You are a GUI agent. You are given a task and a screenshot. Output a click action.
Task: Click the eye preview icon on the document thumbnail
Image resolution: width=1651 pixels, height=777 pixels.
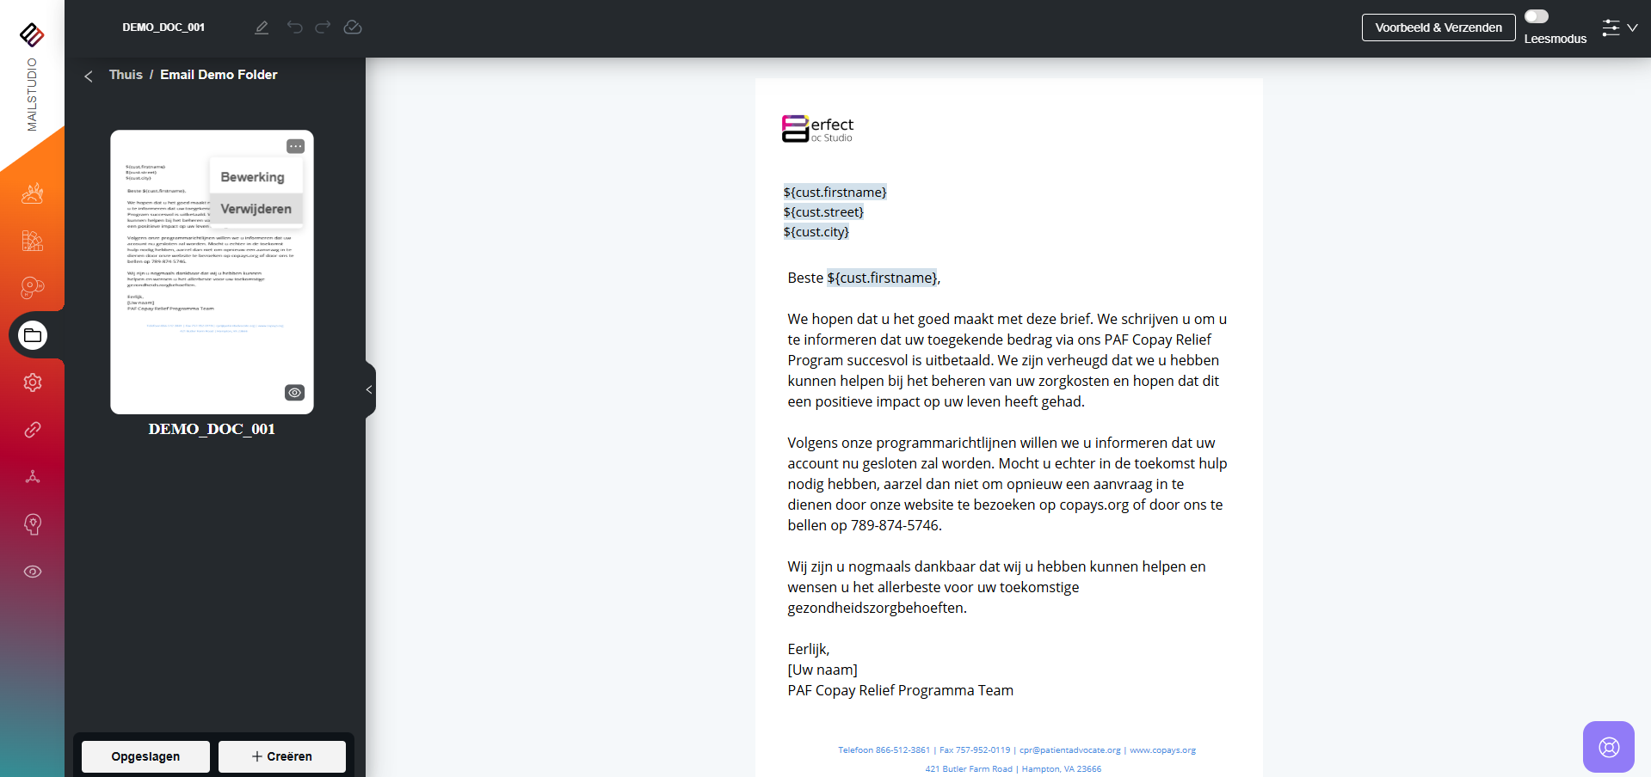pos(294,393)
